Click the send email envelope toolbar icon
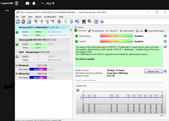This screenshot has width=169, height=121. (x=71, y=22)
